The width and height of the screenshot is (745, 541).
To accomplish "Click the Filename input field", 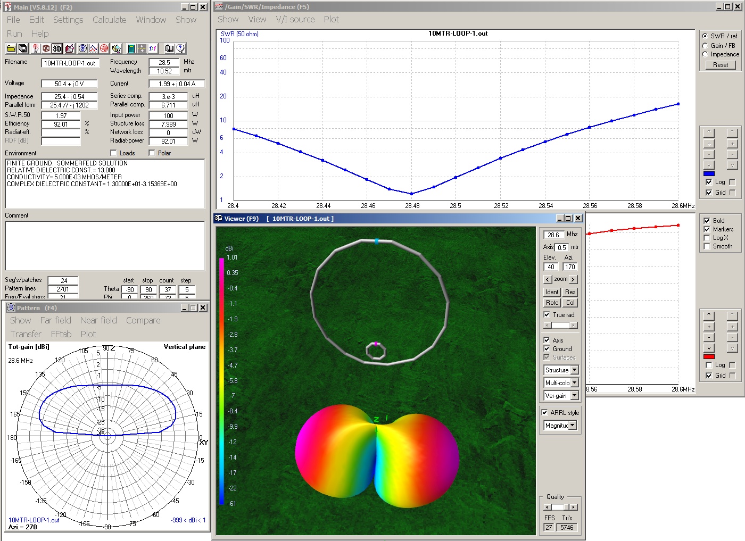I will [69, 63].
